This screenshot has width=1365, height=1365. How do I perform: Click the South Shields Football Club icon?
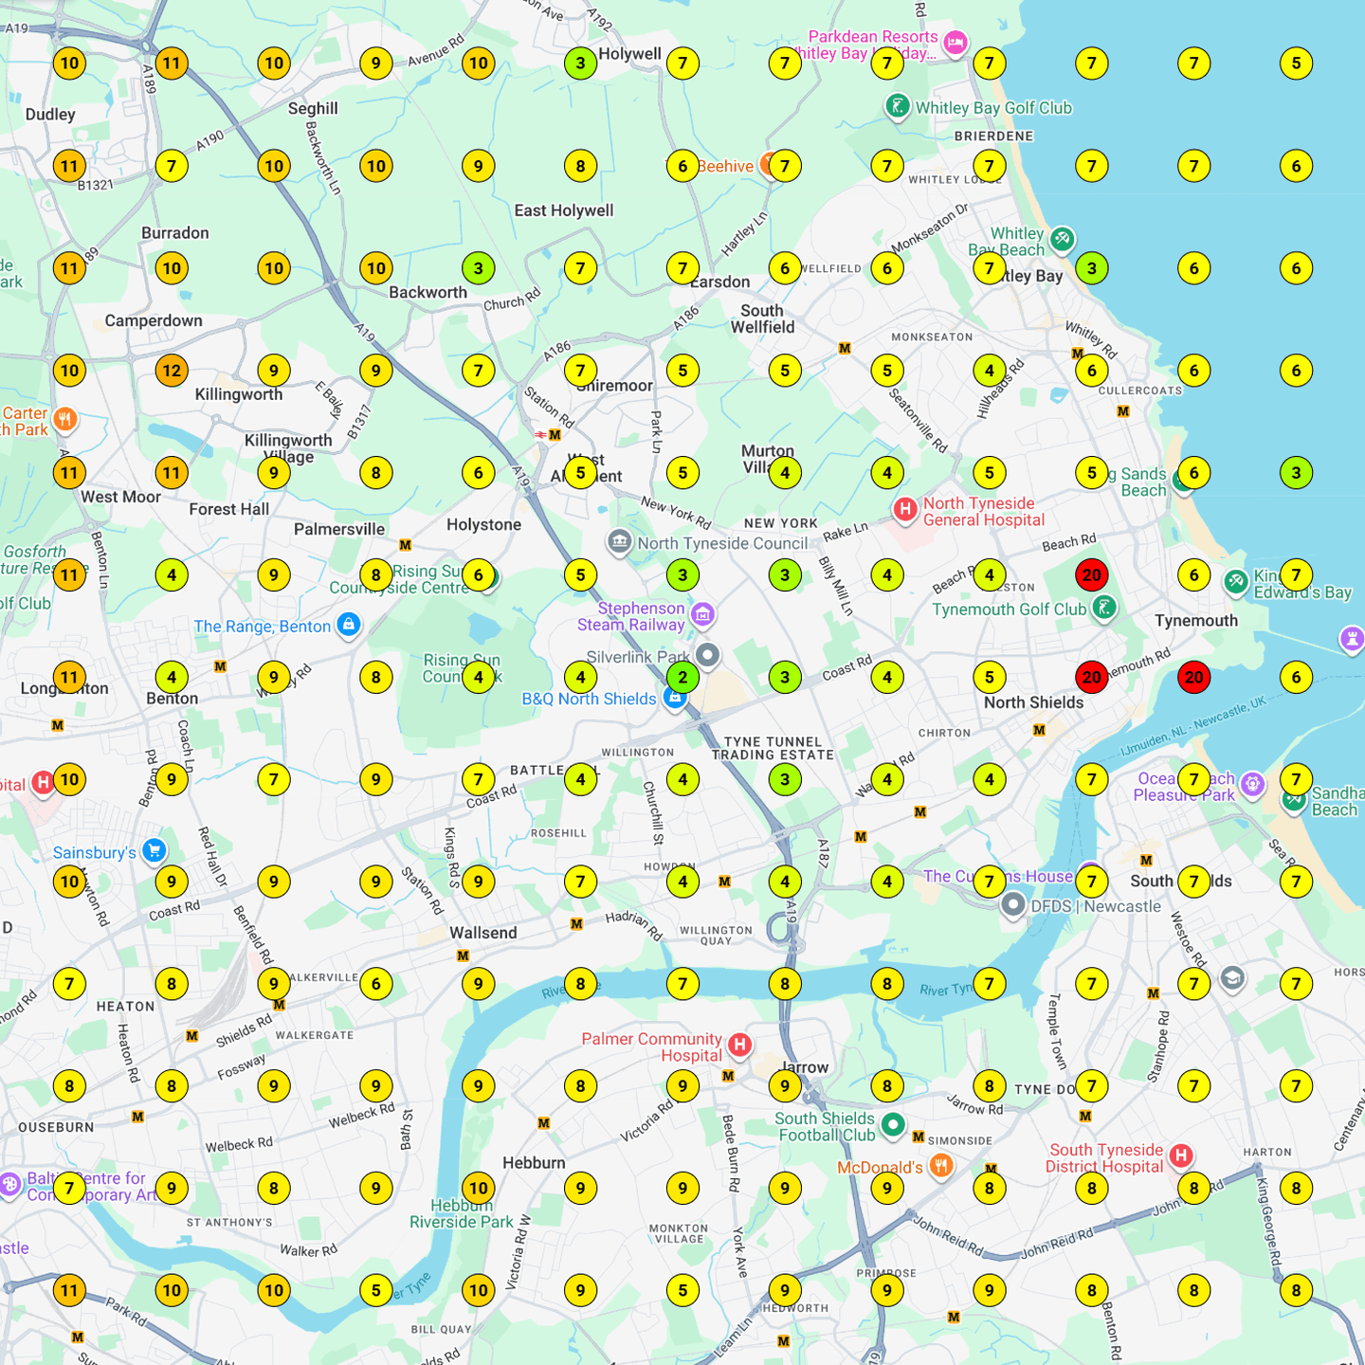pyautogui.click(x=892, y=1125)
